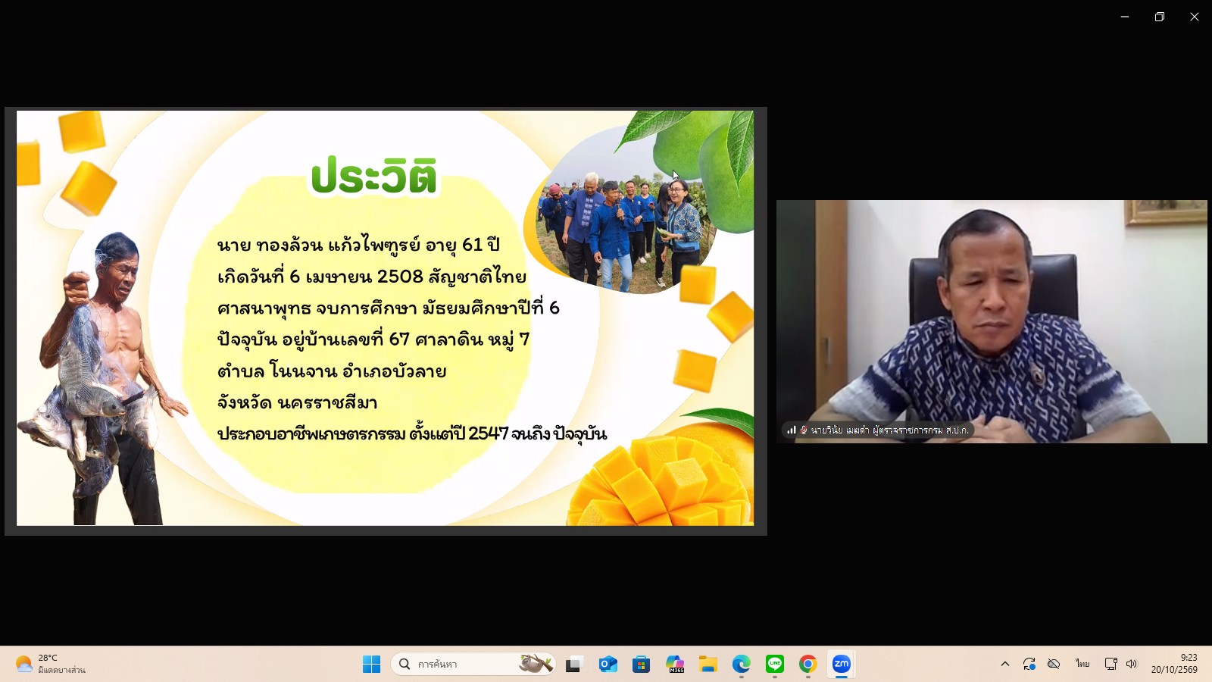Launch Outlook from the taskbar
Screen dimensions: 1212x682
coord(608,665)
